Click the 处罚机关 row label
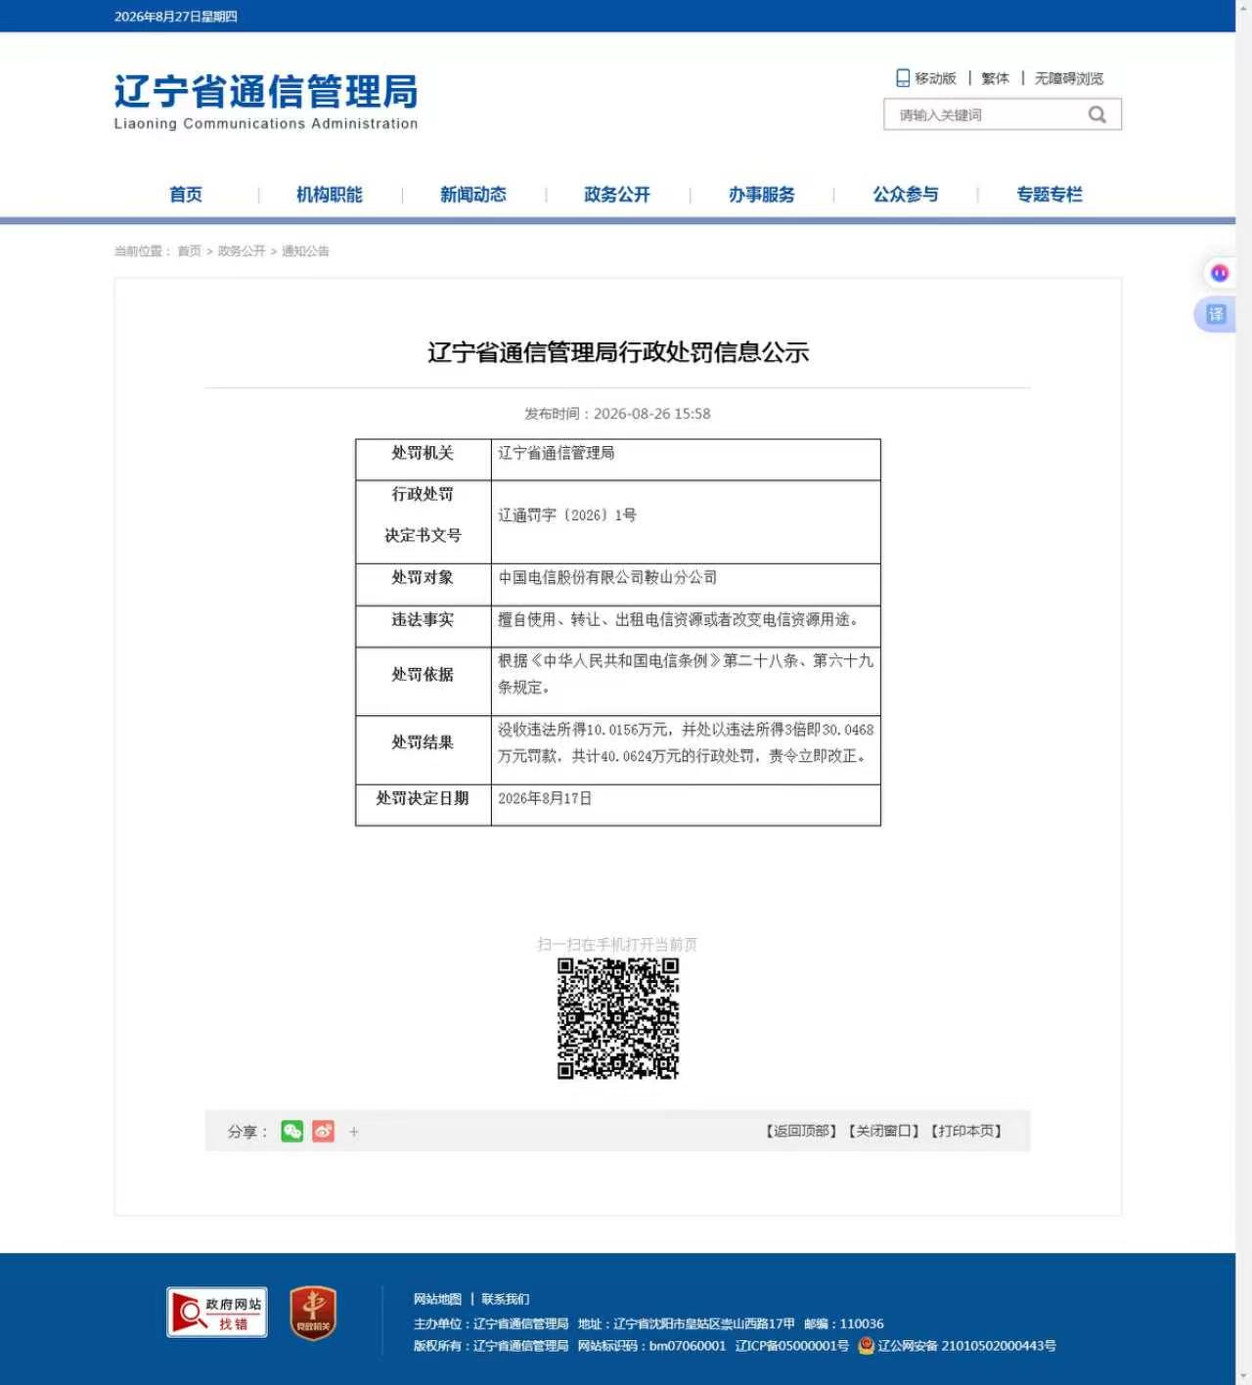 (x=423, y=453)
